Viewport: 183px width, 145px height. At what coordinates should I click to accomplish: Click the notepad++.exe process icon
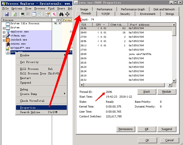(8, 48)
